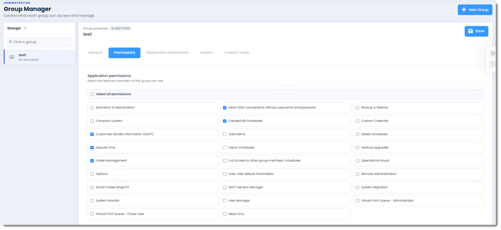Open the help question mark icon
501x230 pixels.
pyautogui.click(x=493, y=64)
